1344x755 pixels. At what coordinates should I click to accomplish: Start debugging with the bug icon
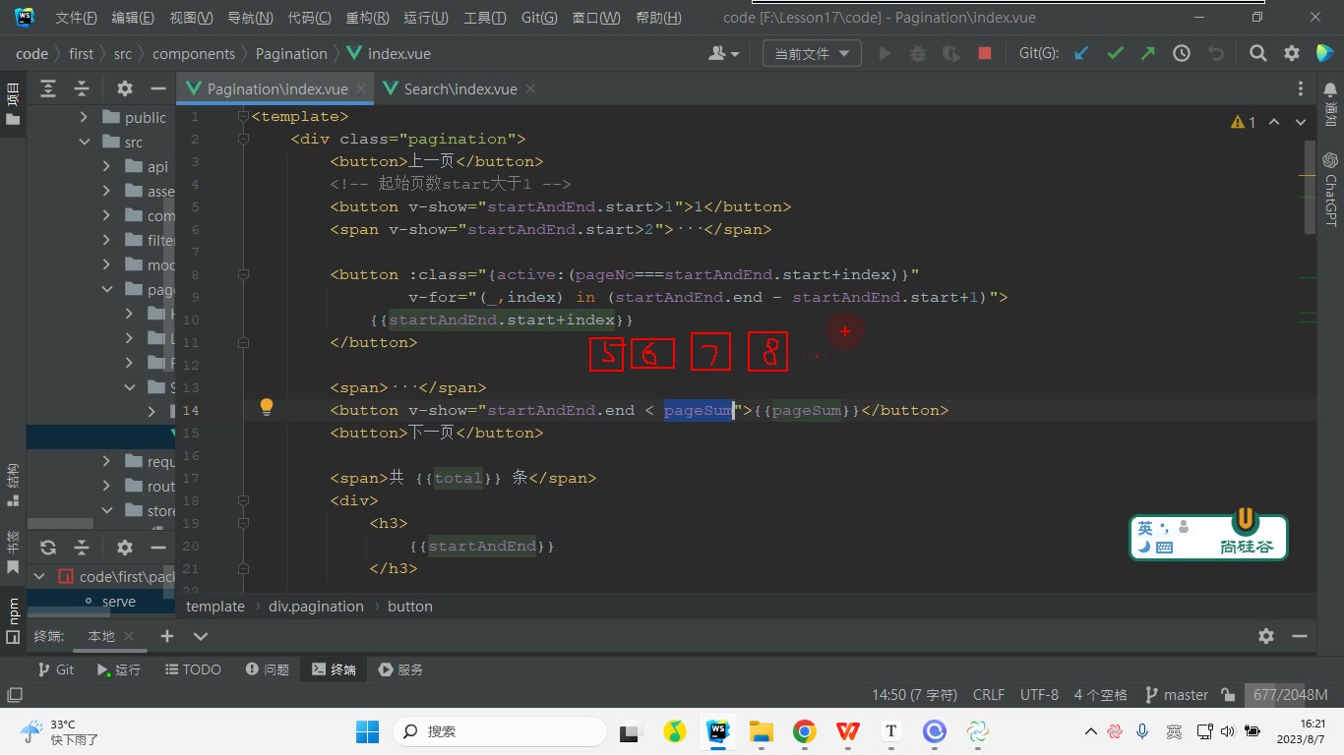point(918,54)
